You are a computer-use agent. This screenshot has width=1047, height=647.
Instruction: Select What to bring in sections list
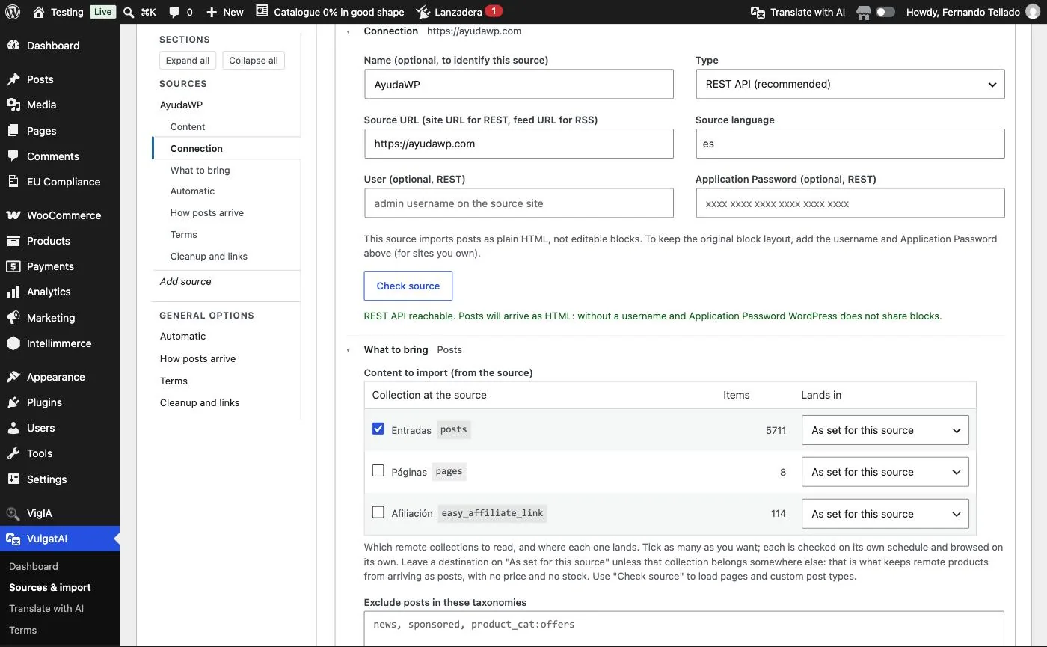[200, 170]
